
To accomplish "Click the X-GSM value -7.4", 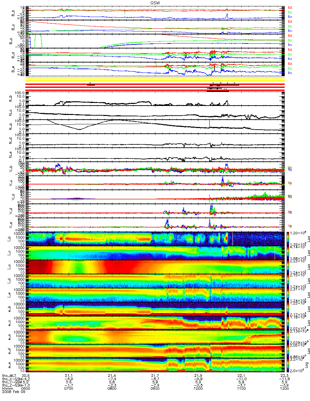I will click(x=112, y=379).
